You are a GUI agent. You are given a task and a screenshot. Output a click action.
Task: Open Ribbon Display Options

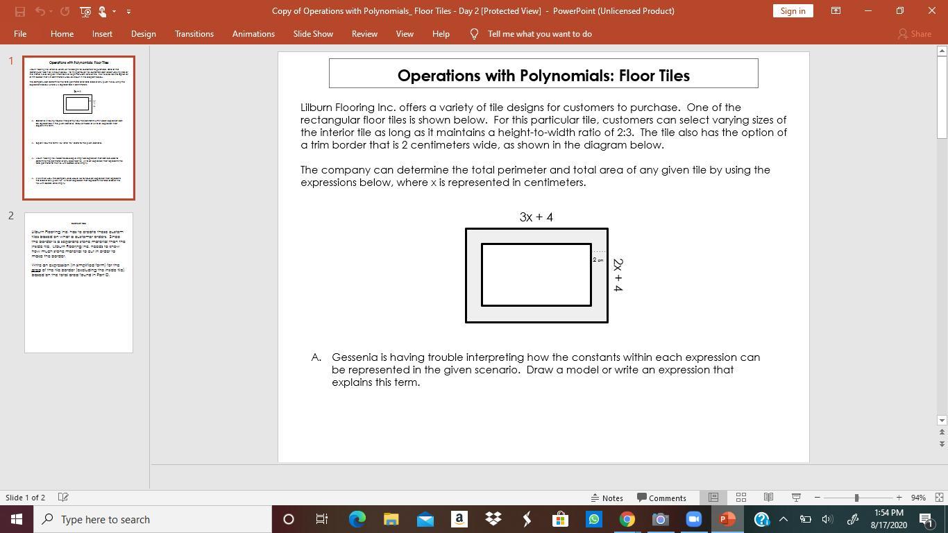point(836,11)
